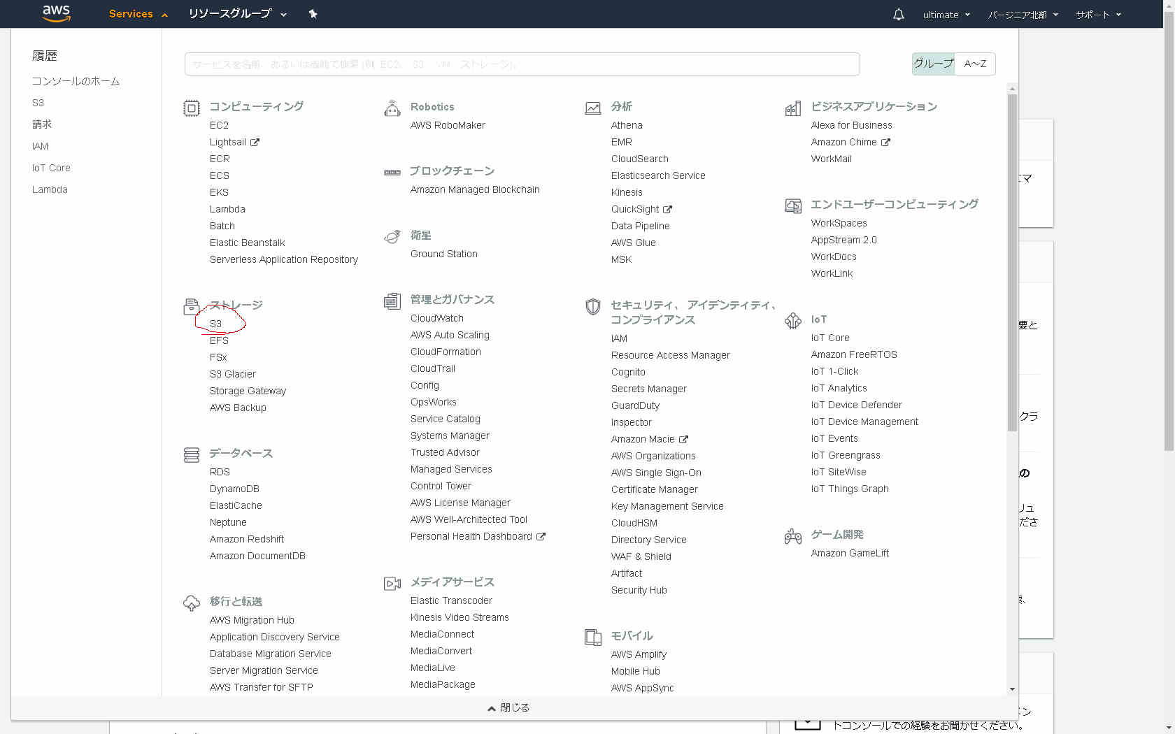Screen dimensions: 1175x734
Task: Click external link icon beside Lightsail
Action: tap(255, 143)
